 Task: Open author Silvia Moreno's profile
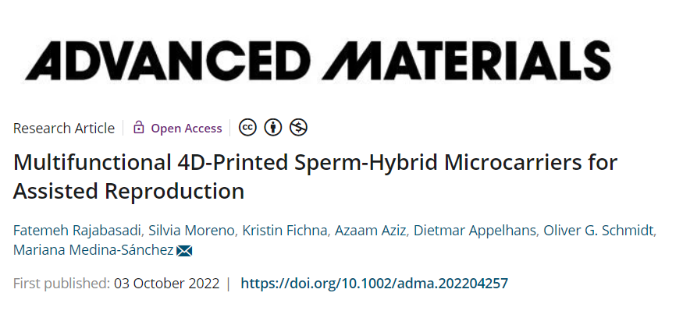pyautogui.click(x=191, y=231)
